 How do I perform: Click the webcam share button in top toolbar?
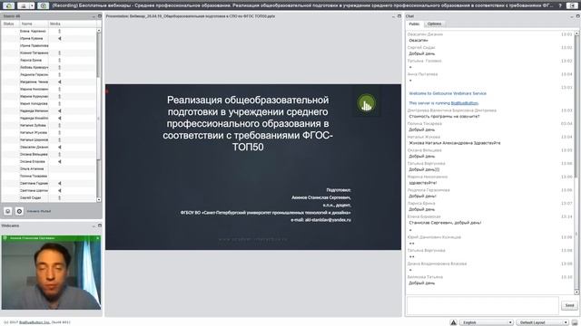(x=44, y=5)
